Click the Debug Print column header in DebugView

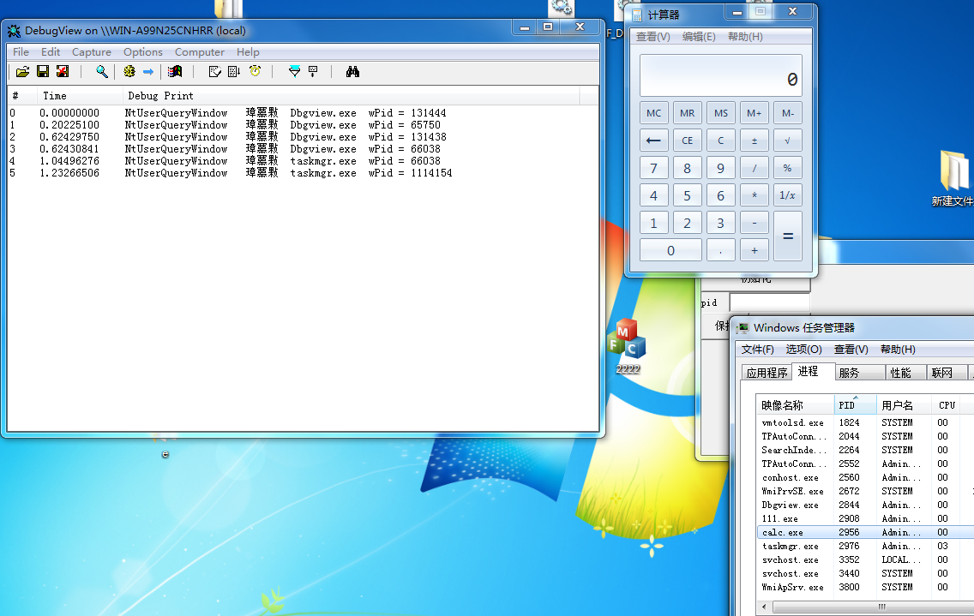[351, 96]
